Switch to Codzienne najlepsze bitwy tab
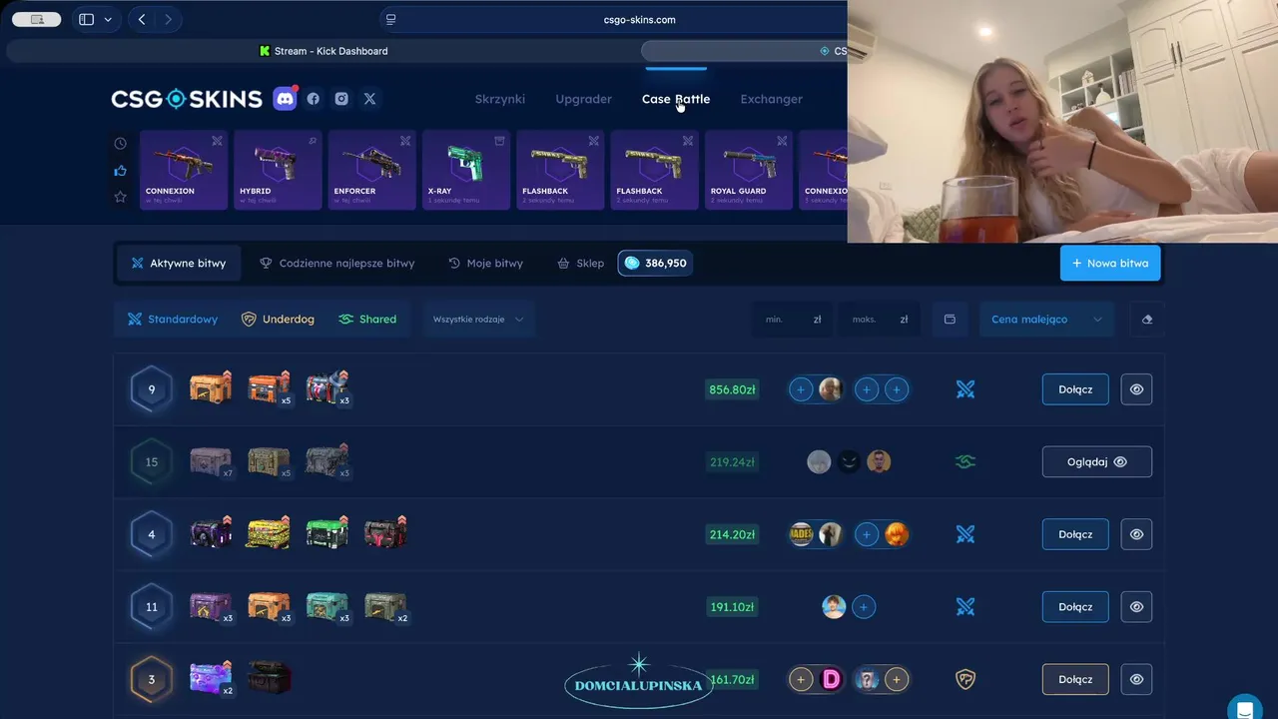Screen dimensions: 1278x719 tap(336, 264)
